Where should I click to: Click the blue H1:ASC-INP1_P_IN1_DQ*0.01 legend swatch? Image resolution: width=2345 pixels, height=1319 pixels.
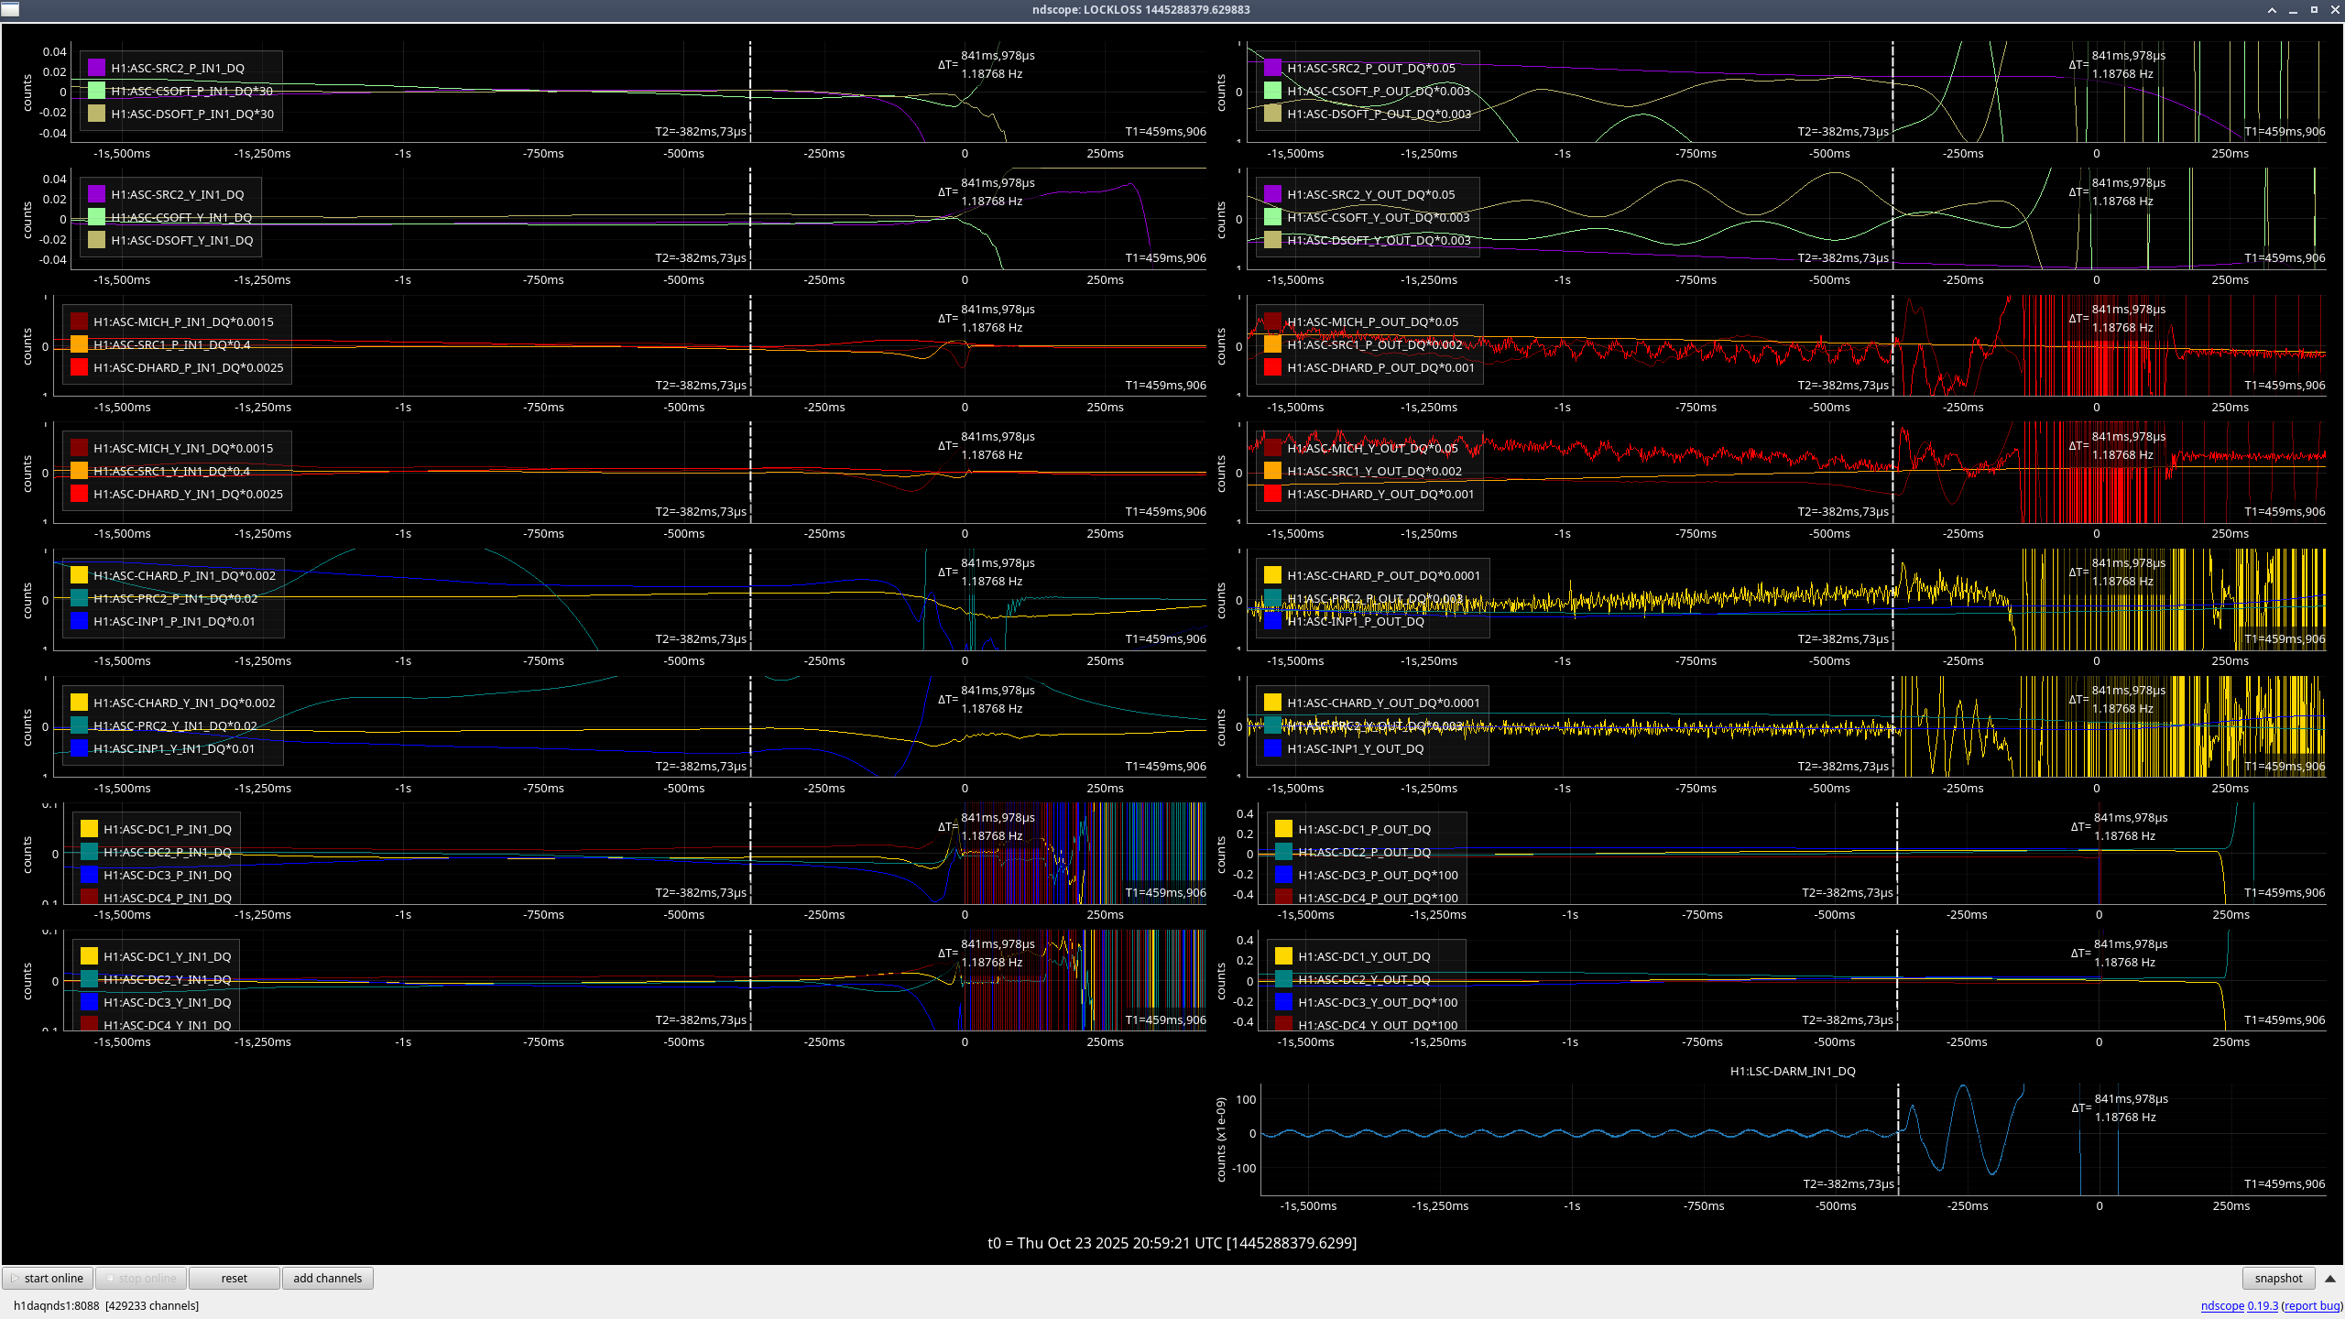(x=79, y=621)
